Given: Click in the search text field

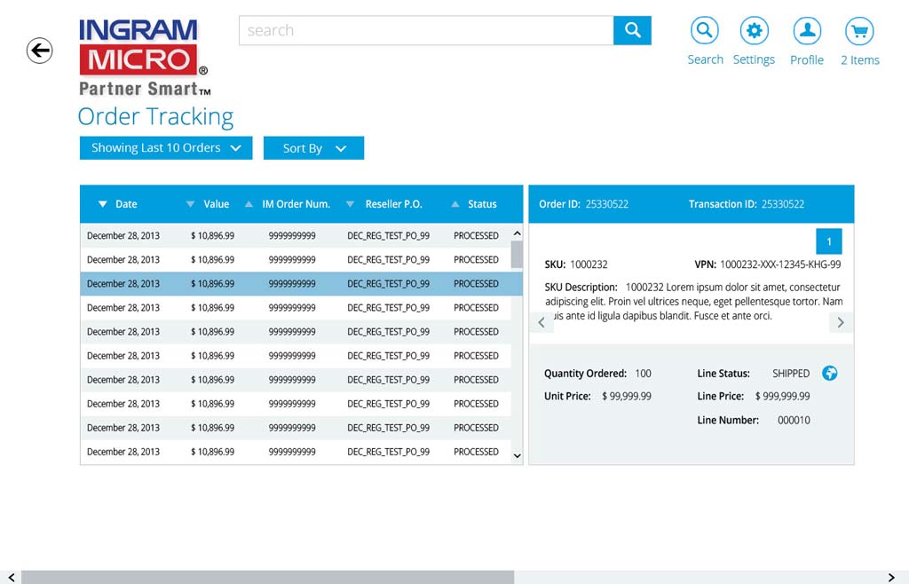Looking at the screenshot, I should point(426,30).
